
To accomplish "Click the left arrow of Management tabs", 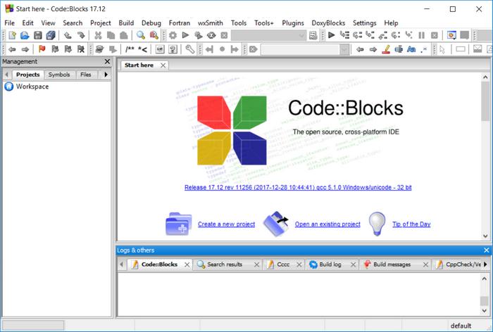I will click(x=6, y=75).
